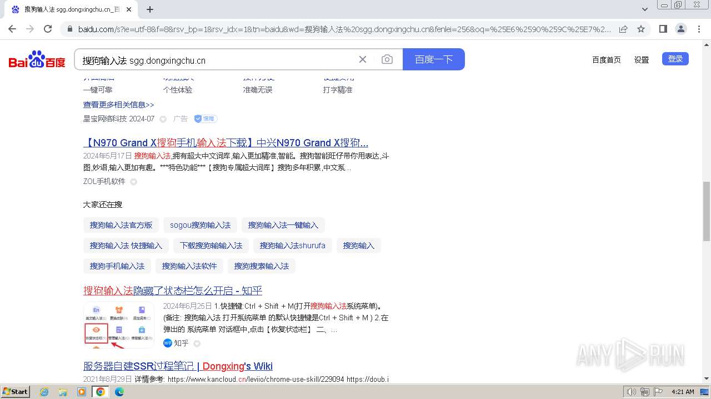Open 服务器自建SSR过程笔记 Dongxing's Wiki result

tap(178, 366)
